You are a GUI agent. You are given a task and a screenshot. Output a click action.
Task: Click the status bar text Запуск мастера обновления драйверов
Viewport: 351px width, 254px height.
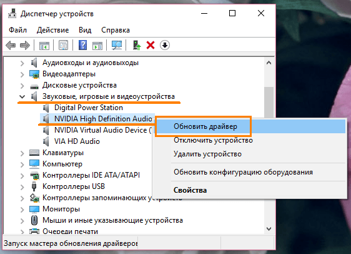click(x=71, y=243)
